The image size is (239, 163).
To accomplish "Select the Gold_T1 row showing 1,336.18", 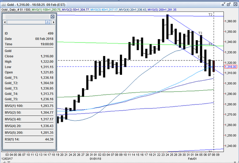I will click(x=29, y=78).
